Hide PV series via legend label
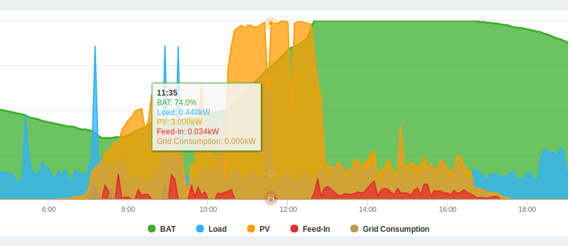 (265, 229)
